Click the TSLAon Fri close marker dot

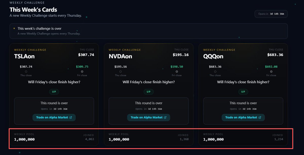point(82,72)
